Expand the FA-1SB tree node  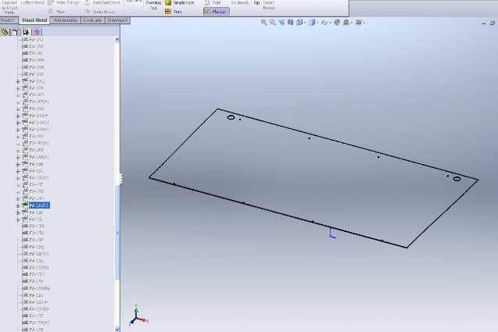pos(18,164)
